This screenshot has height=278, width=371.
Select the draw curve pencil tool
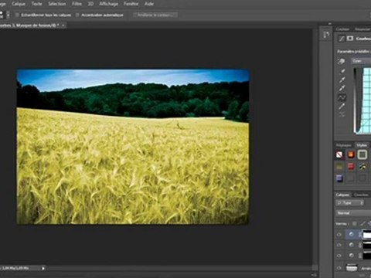342,106
